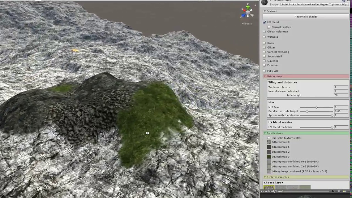
Task: Click MIP Bias value field
Action: coord(341,107)
